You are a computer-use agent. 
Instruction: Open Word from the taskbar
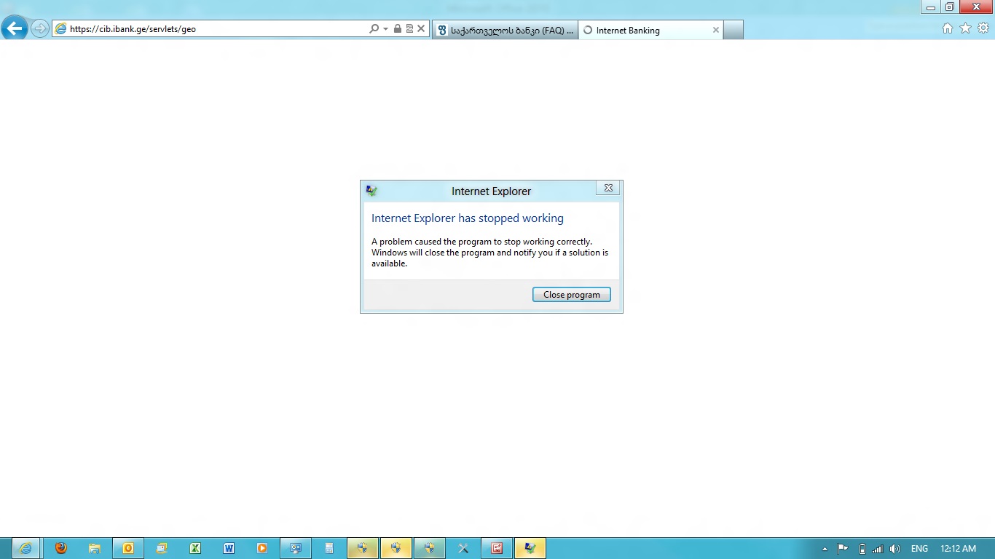click(x=229, y=549)
